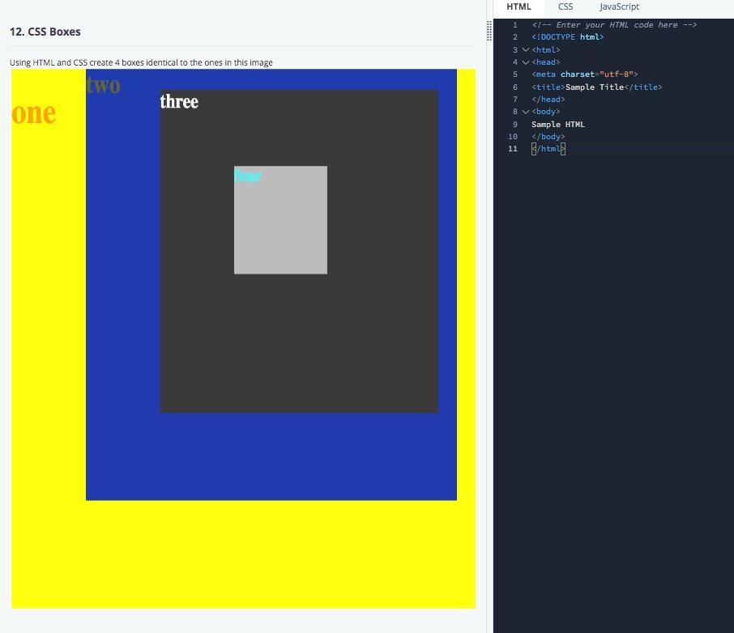Collapse the head tag fold arrow
Screen dimensions: 734x633
[526, 62]
